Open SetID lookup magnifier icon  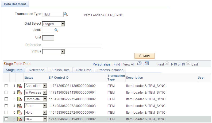tap(56, 30)
